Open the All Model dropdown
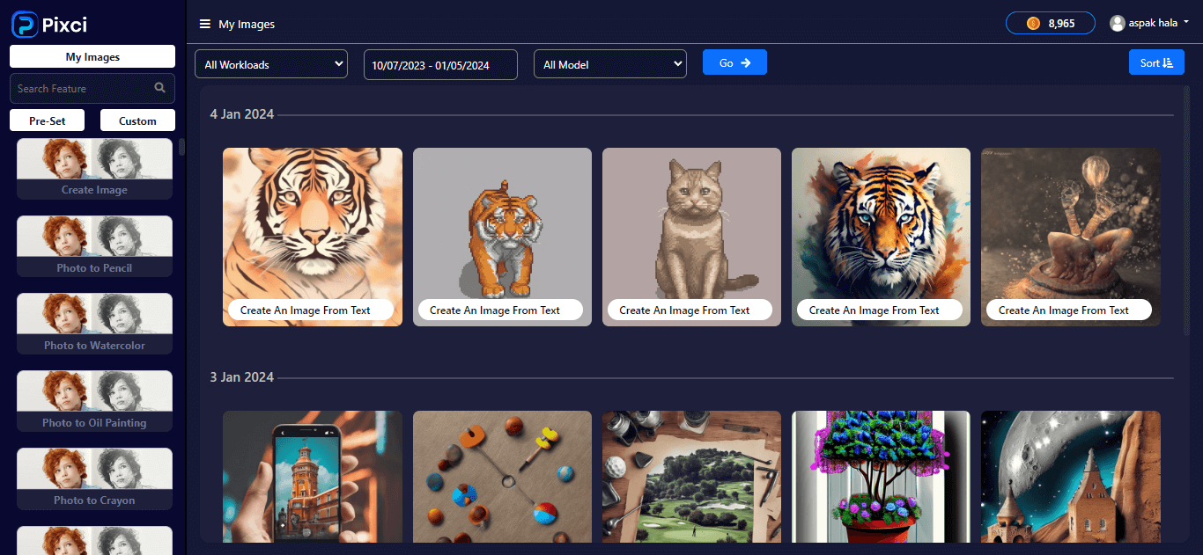Image resolution: width=1203 pixels, height=555 pixels. click(610, 64)
